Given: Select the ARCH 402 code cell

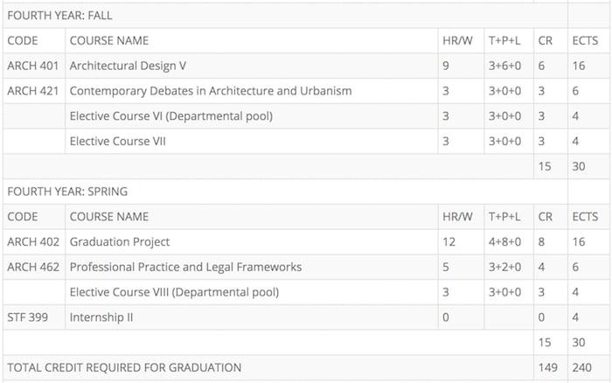Looking at the screenshot, I should (x=33, y=241).
